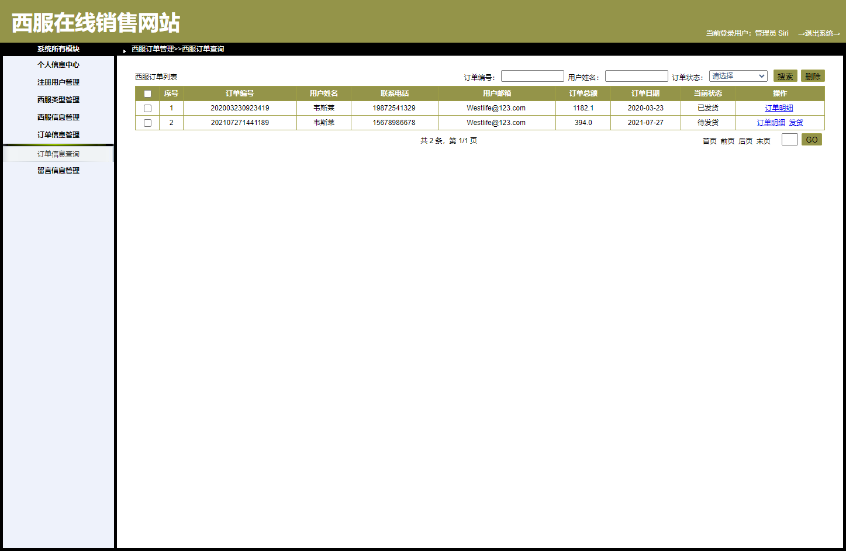The image size is (846, 551).
Task: Click the 删除 button
Action: pos(813,76)
